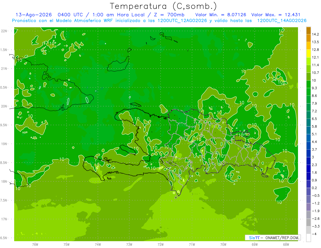Screen dimensions: 321x248
Task: Click the '70W' longitude axis label
Action: pos(223,244)
